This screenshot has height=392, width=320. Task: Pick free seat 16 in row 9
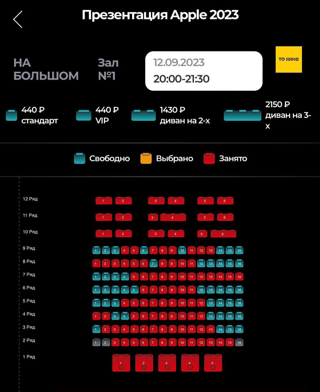pos(239,251)
